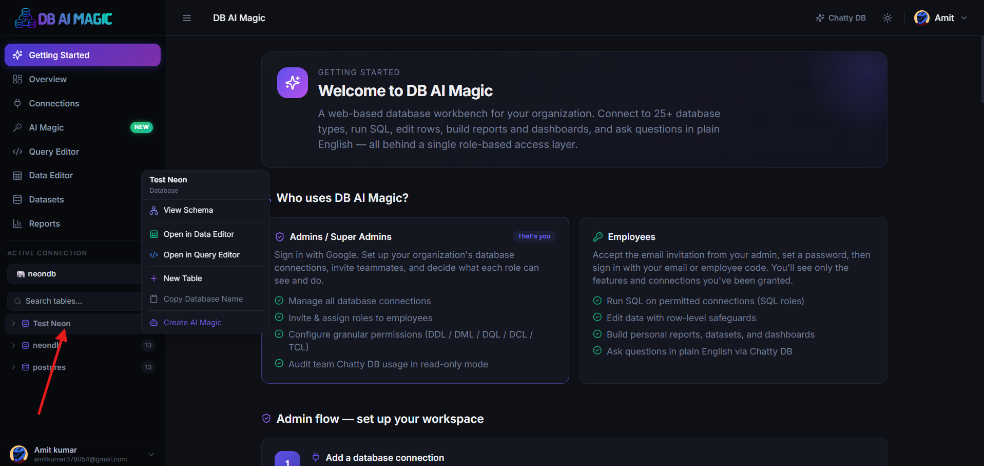Click the Reports bar chart icon
Viewport: 984px width, 466px height.
click(x=17, y=223)
